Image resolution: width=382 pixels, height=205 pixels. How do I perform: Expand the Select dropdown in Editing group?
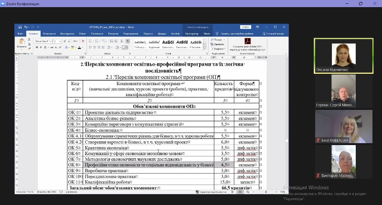click(218, 49)
